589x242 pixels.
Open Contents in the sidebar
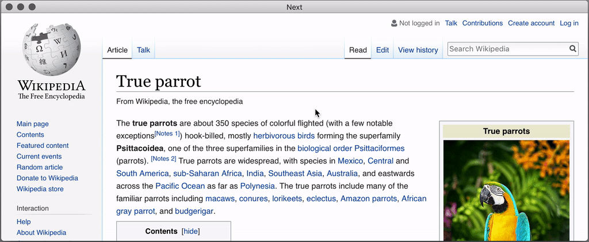tap(30, 135)
